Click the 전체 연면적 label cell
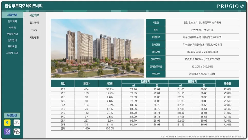Screen dimensions: 248x140 (x=156, y=59)
